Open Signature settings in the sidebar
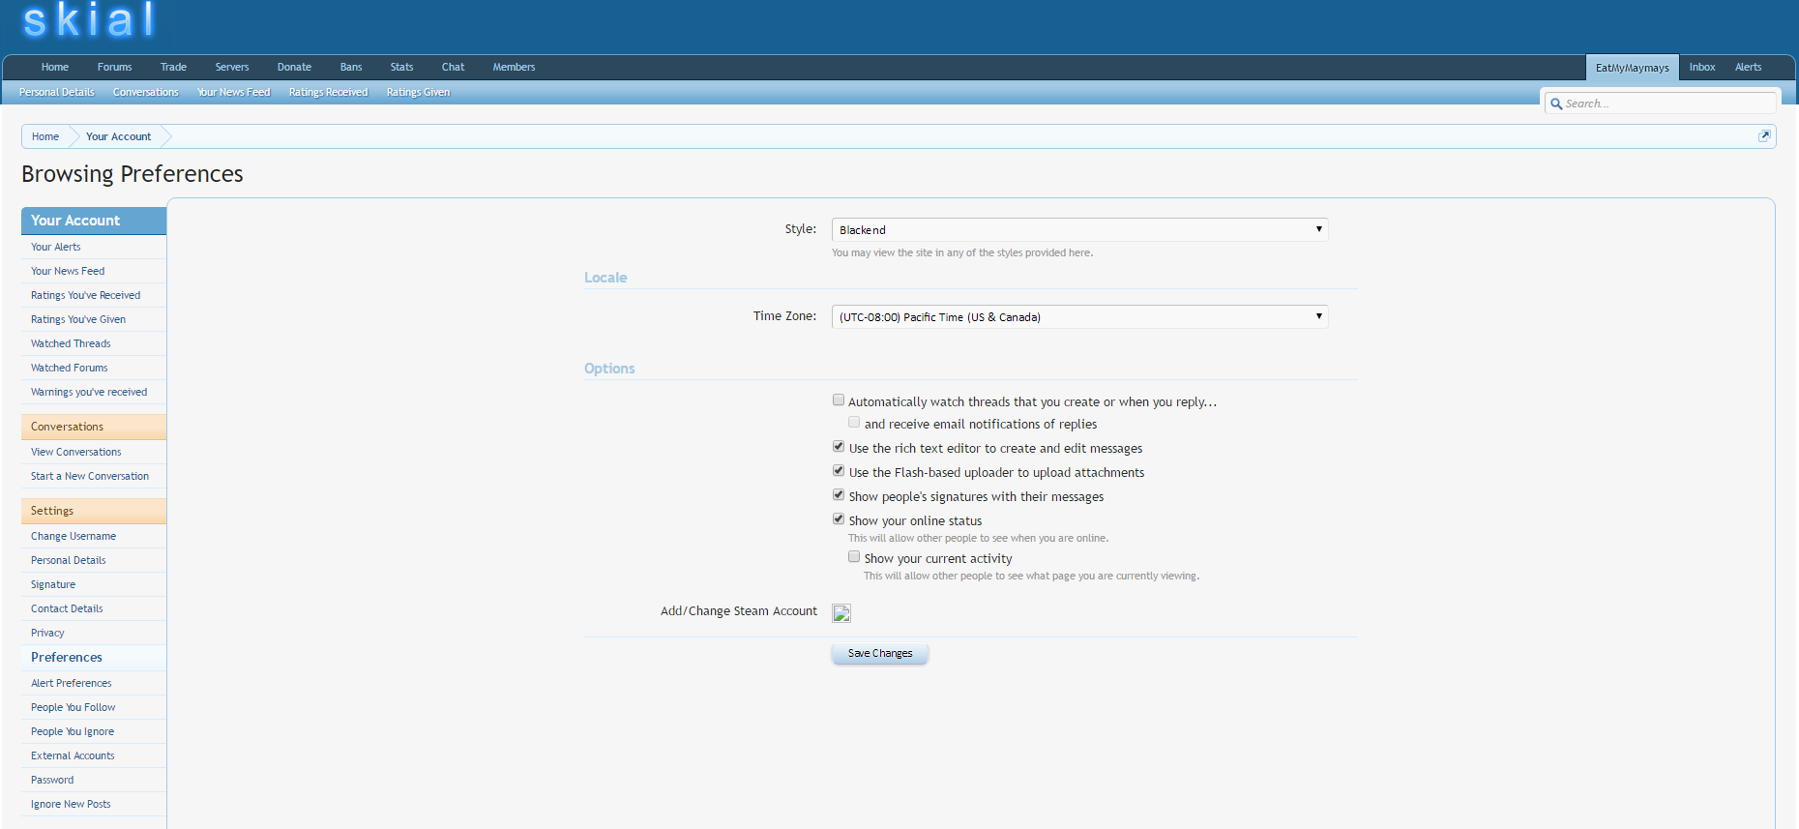 (94, 584)
